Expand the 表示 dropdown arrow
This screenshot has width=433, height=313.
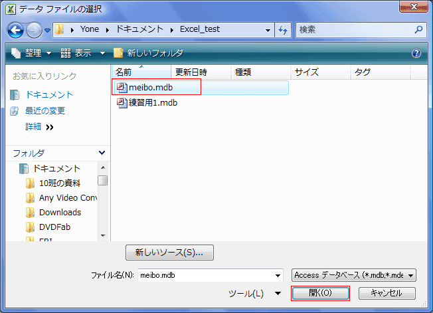[x=102, y=53]
